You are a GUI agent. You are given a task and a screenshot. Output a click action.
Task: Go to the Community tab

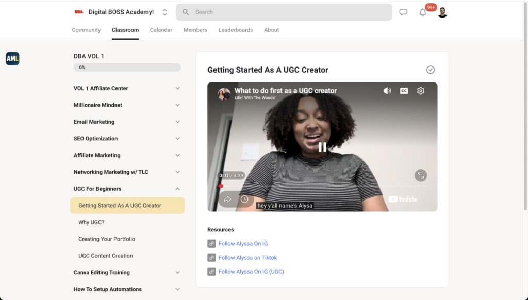tap(86, 30)
